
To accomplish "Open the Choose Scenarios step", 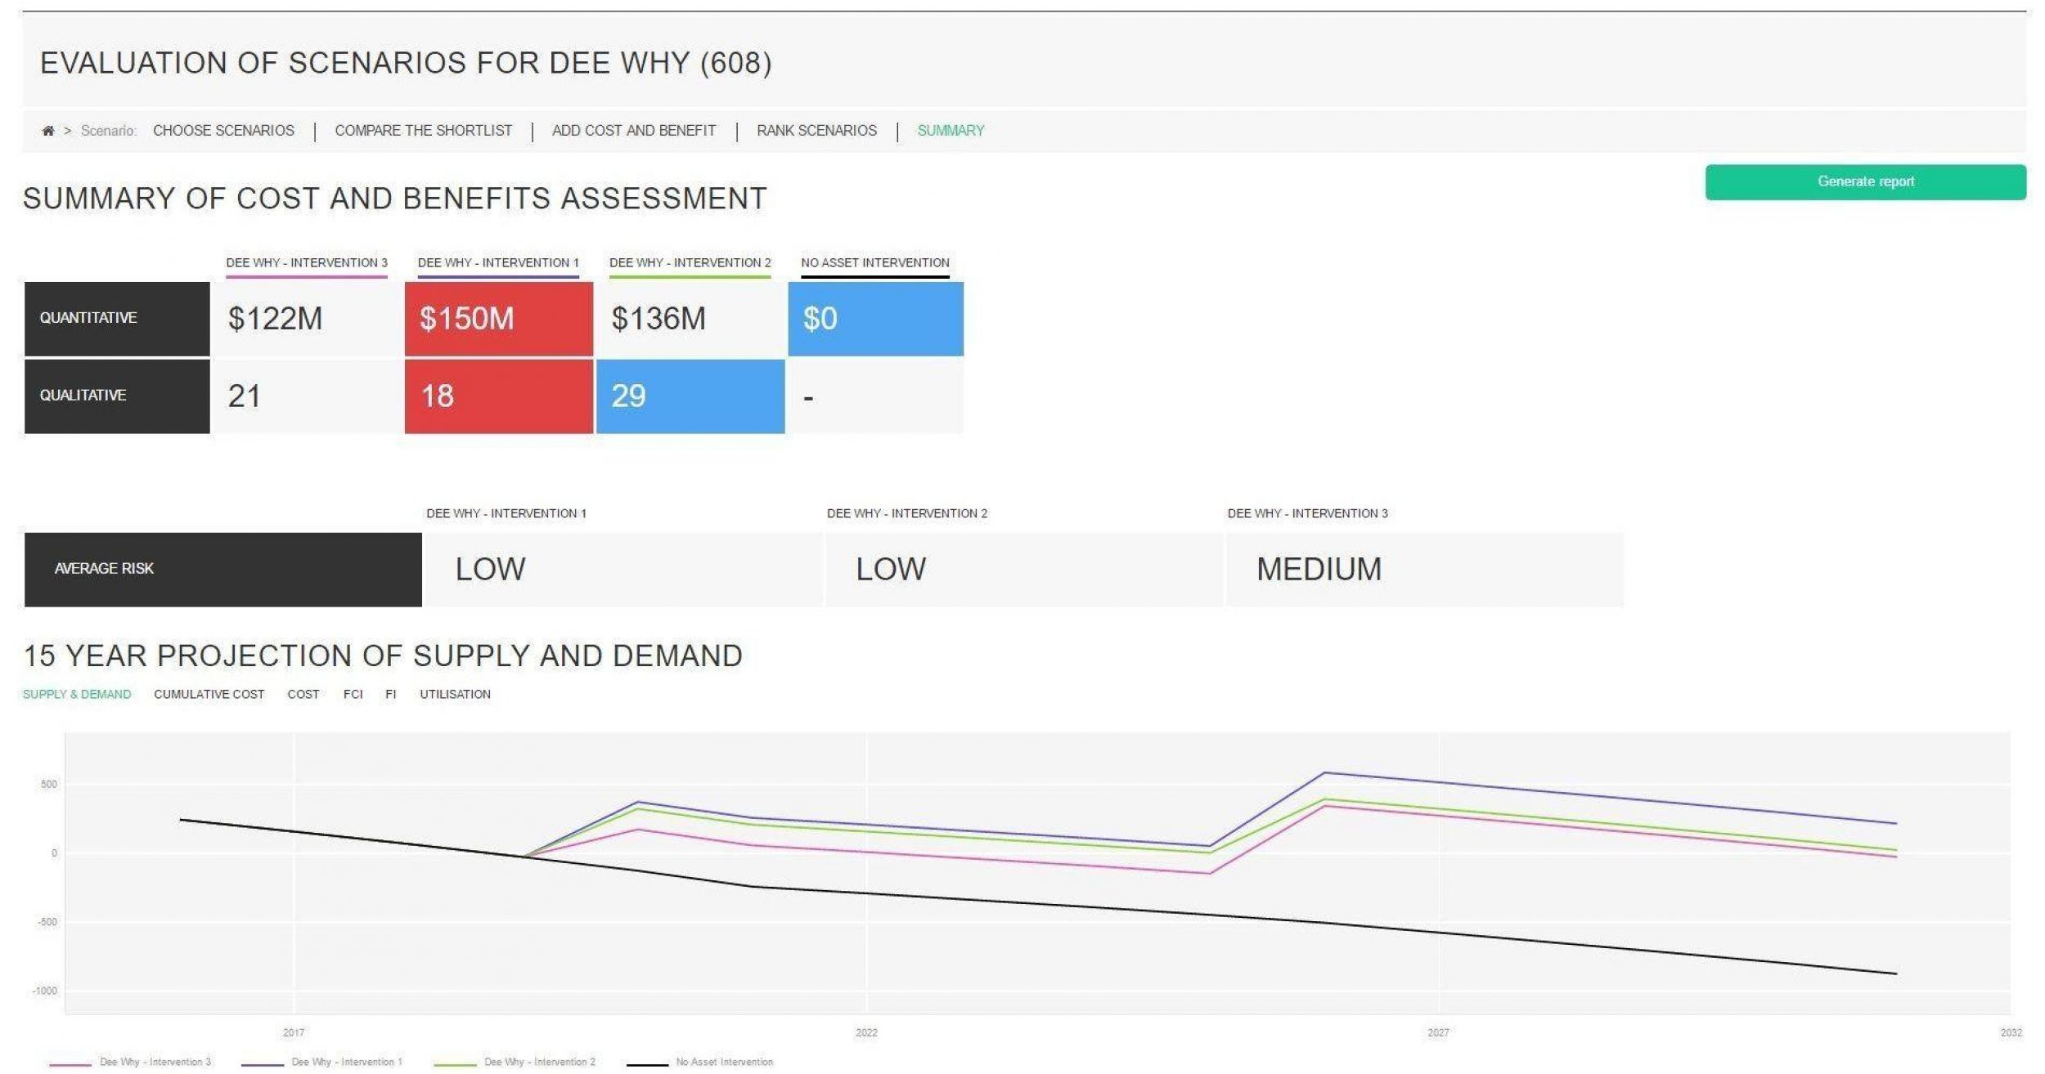I will [x=223, y=131].
